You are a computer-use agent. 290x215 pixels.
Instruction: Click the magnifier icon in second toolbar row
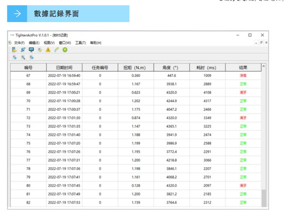[23, 57]
